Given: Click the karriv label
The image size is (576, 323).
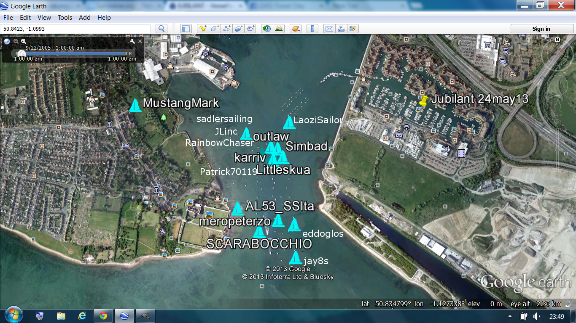Looking at the screenshot, I should coord(250,158).
